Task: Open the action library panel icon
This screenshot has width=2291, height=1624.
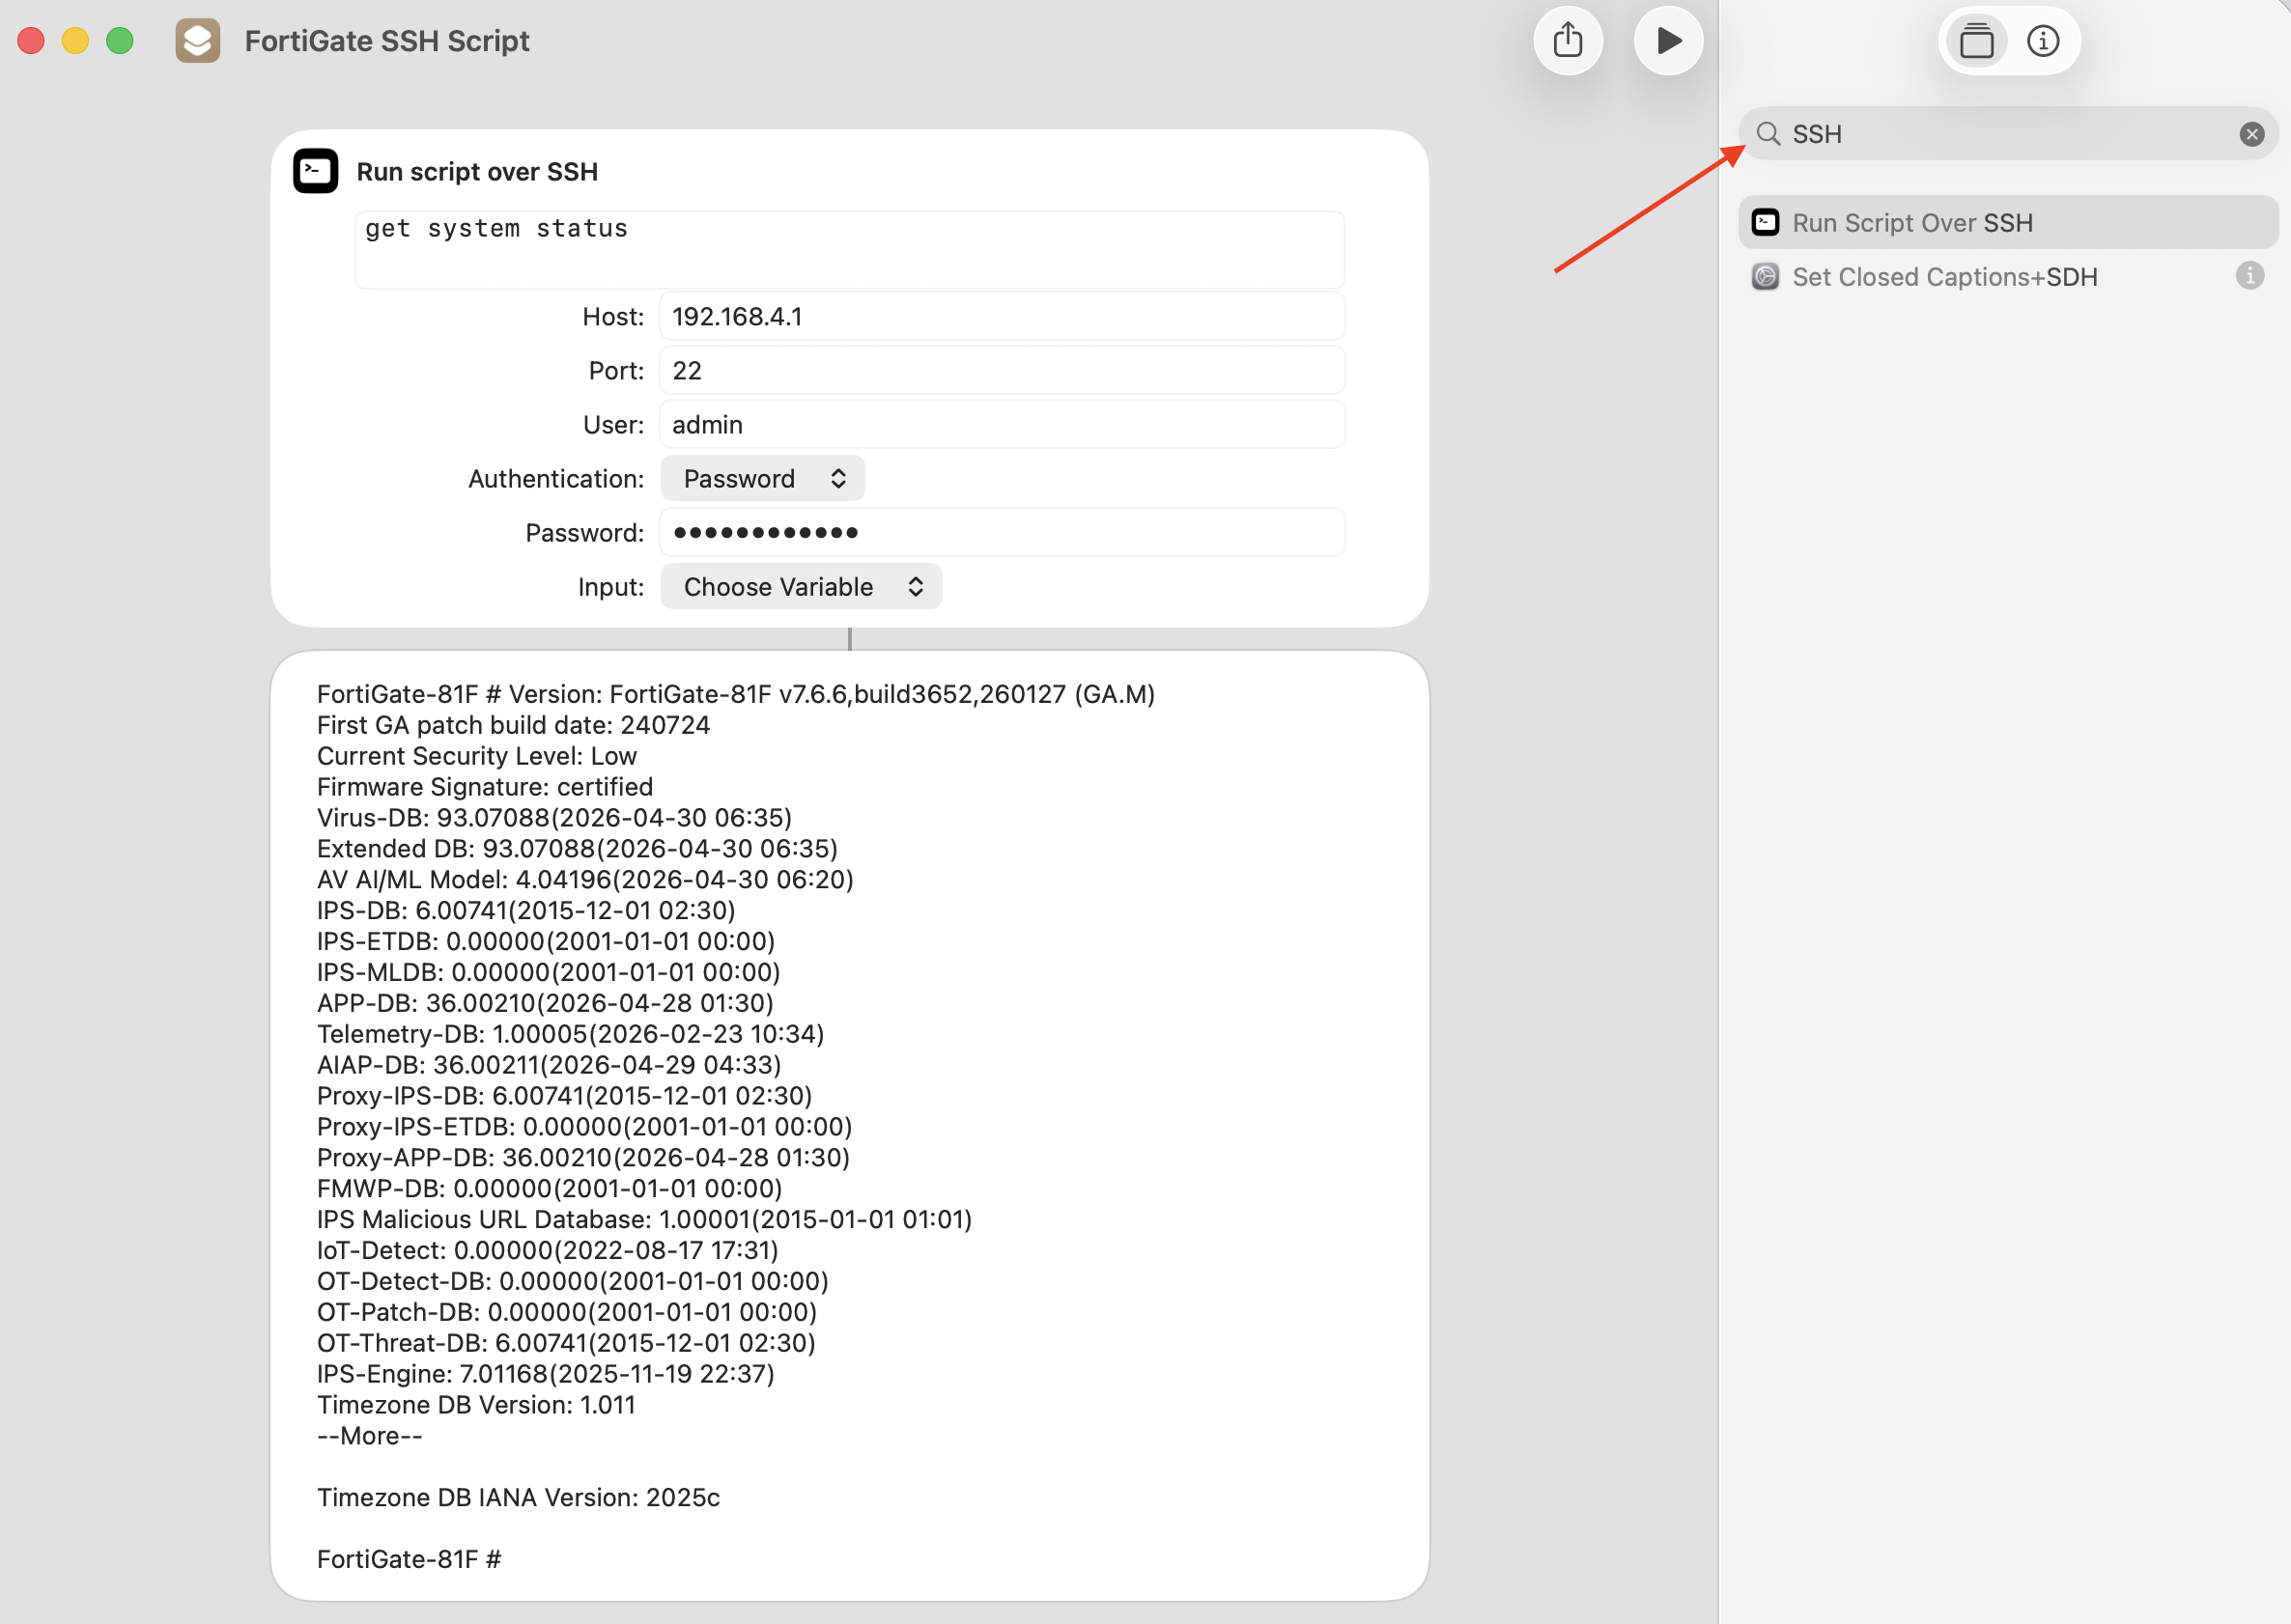Action: tap(1976, 41)
